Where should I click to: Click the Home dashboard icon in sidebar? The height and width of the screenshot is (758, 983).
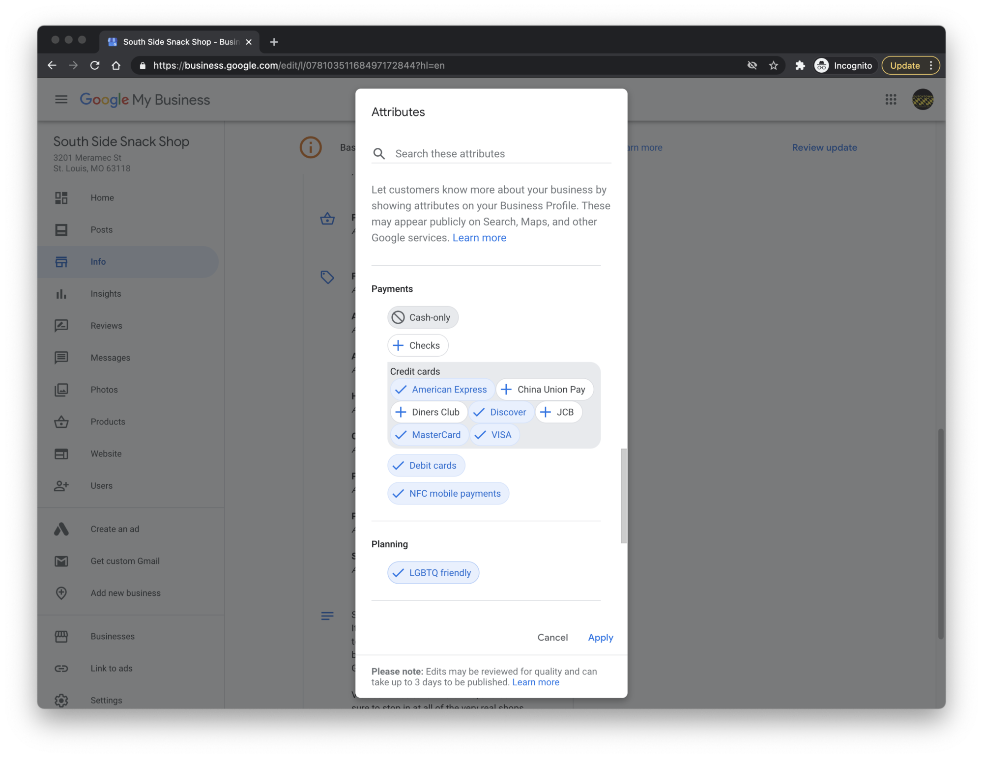61,198
